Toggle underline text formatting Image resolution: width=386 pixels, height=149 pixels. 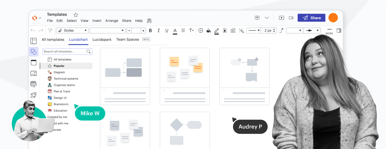[167, 30]
